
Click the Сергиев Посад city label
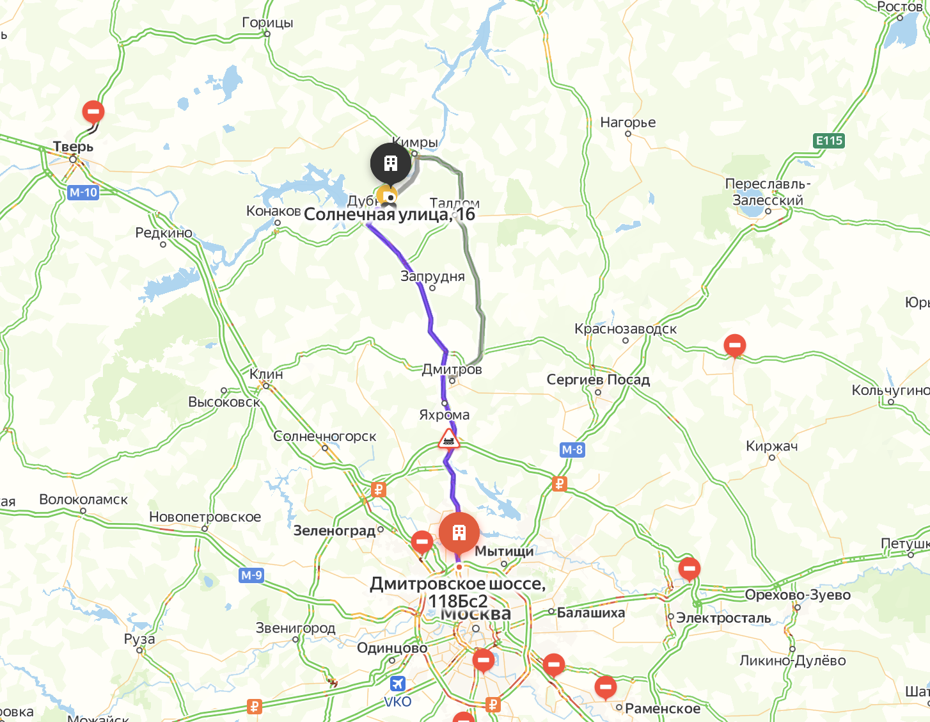[x=598, y=380]
